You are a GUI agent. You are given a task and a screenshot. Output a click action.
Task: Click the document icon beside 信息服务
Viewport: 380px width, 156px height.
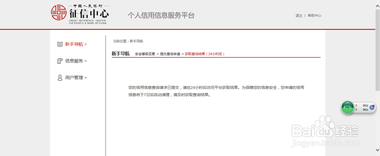60,61
